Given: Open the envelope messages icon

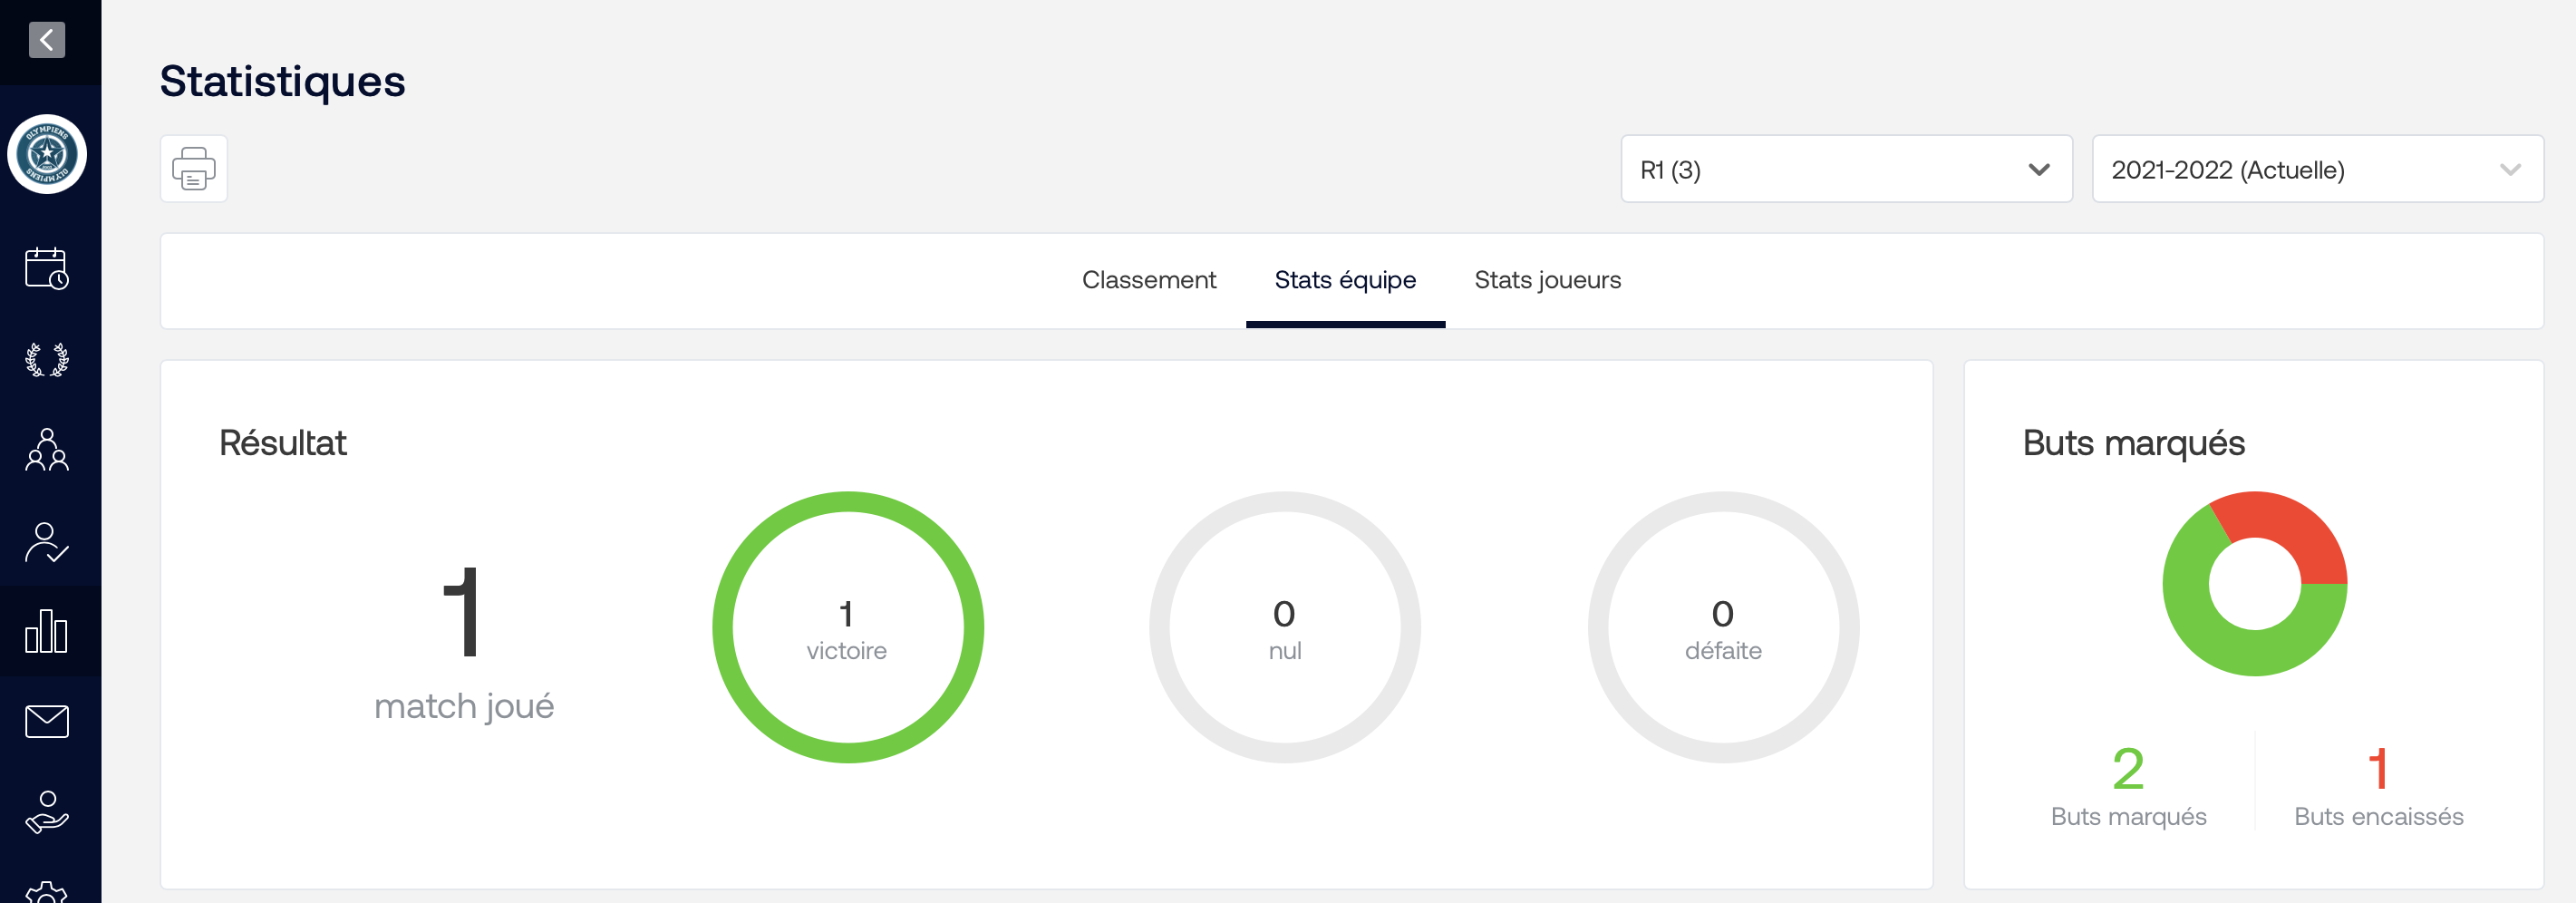Looking at the screenshot, I should 47,721.
